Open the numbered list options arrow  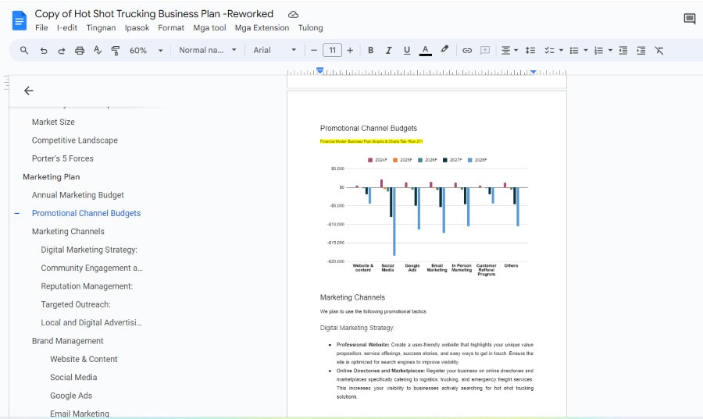click(610, 51)
